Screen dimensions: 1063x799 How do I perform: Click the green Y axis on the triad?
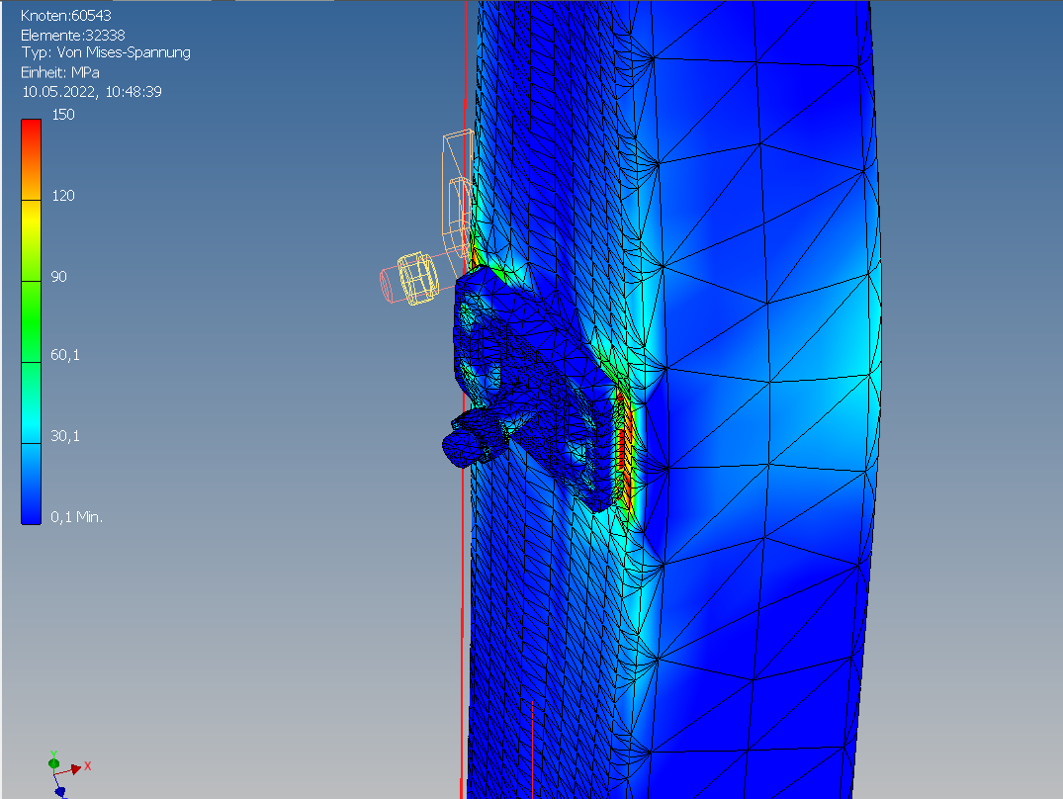(x=53, y=756)
